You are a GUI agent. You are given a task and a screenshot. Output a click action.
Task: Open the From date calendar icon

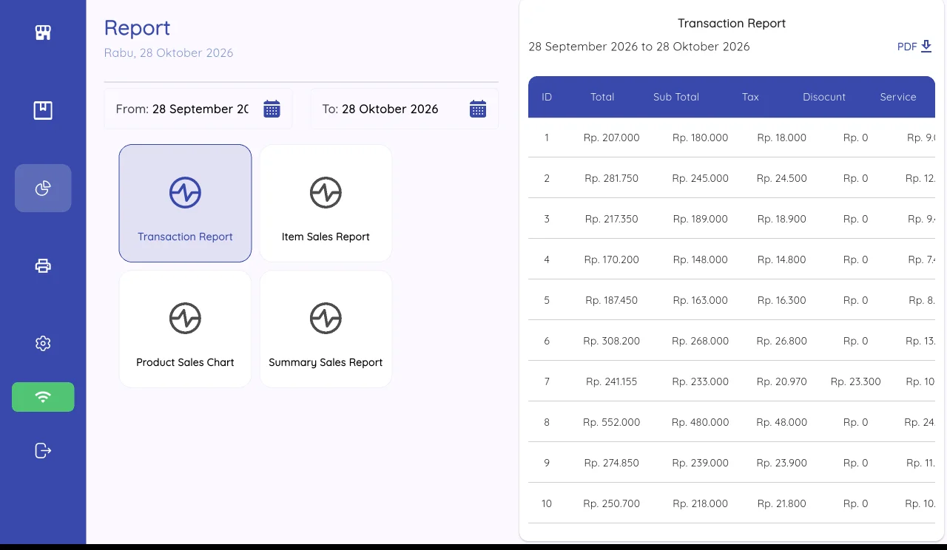pyautogui.click(x=272, y=109)
